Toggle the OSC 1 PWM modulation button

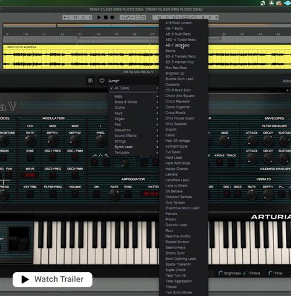(x=75, y=157)
